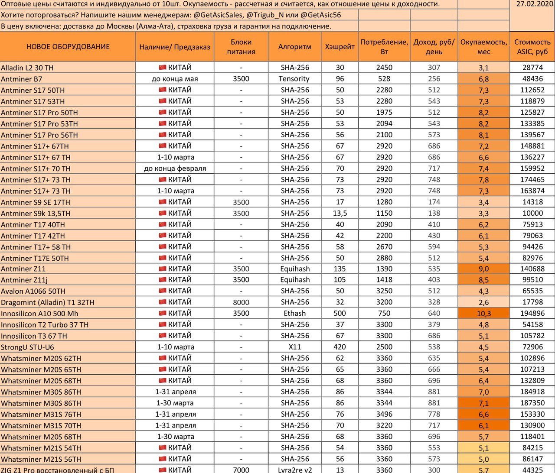Screen dimensions: 555x473
Task: Select the 'Хэшрейт' column header
Action: click(x=340, y=47)
